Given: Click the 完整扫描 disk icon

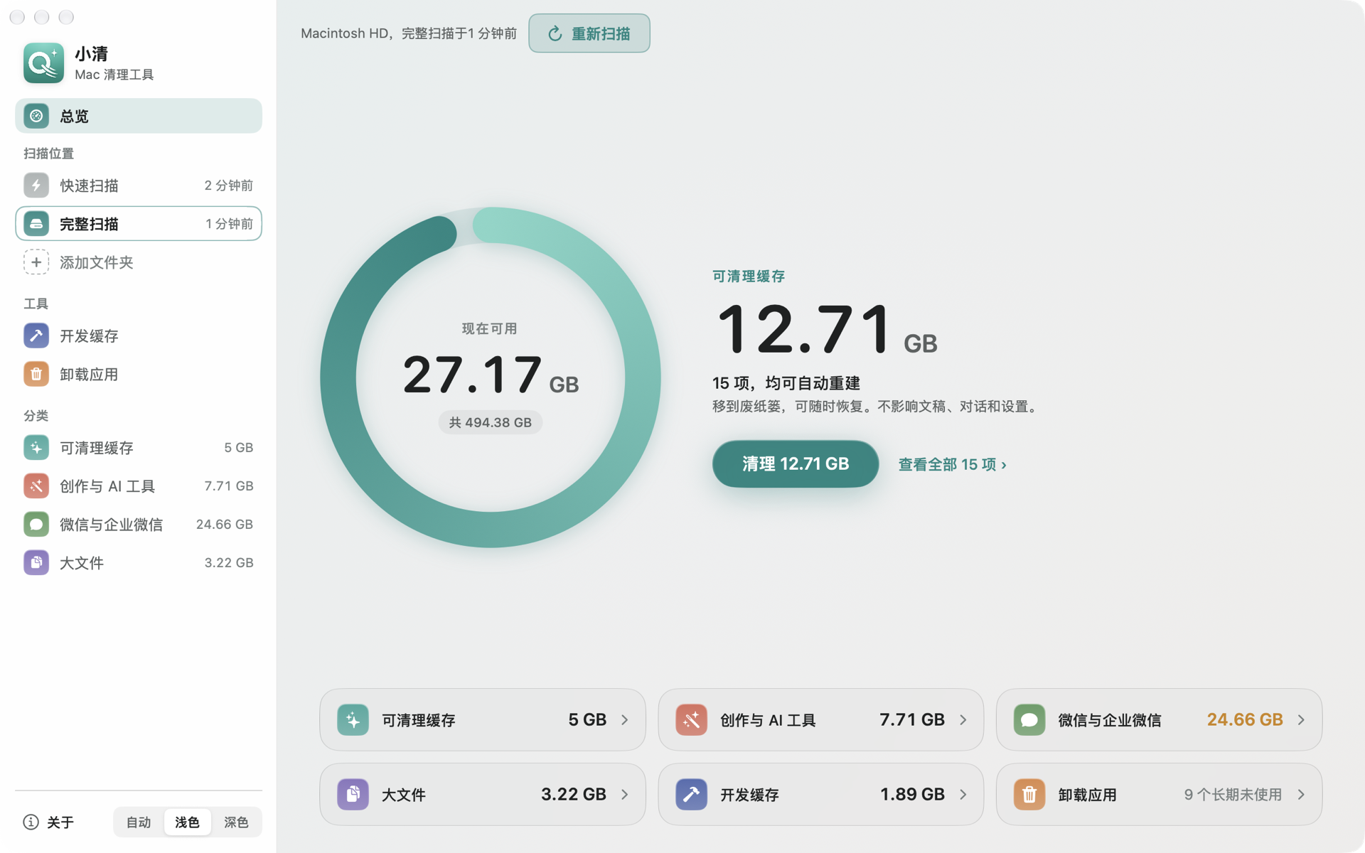Looking at the screenshot, I should point(36,224).
